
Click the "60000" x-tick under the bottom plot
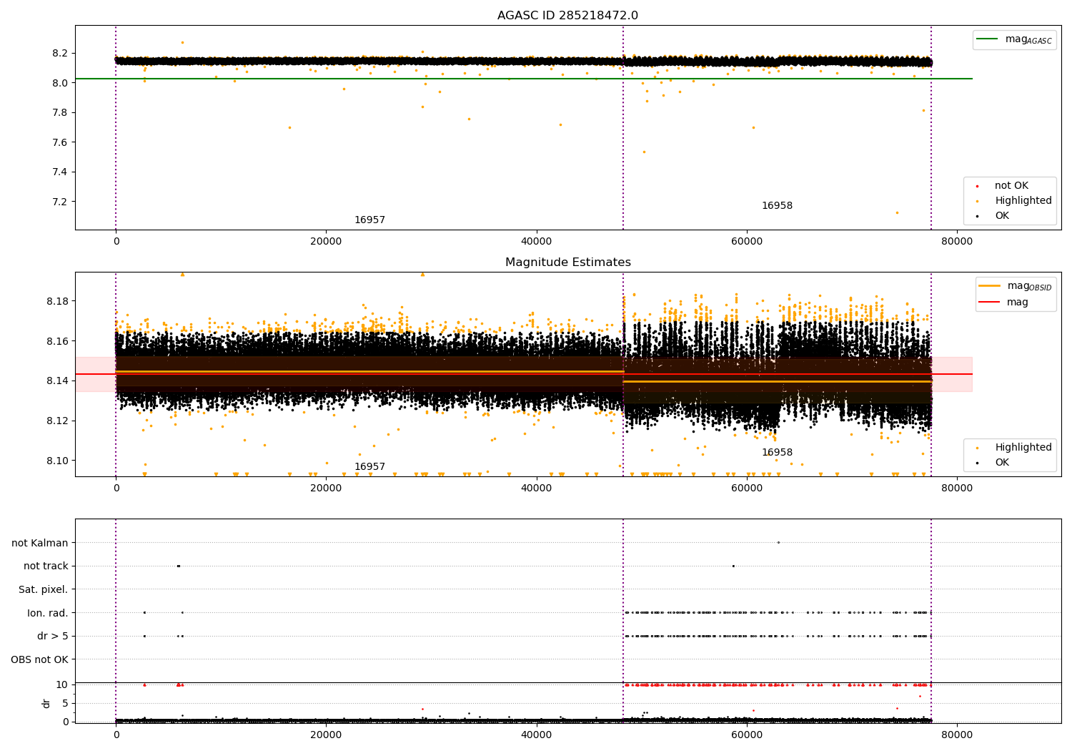click(x=746, y=735)
